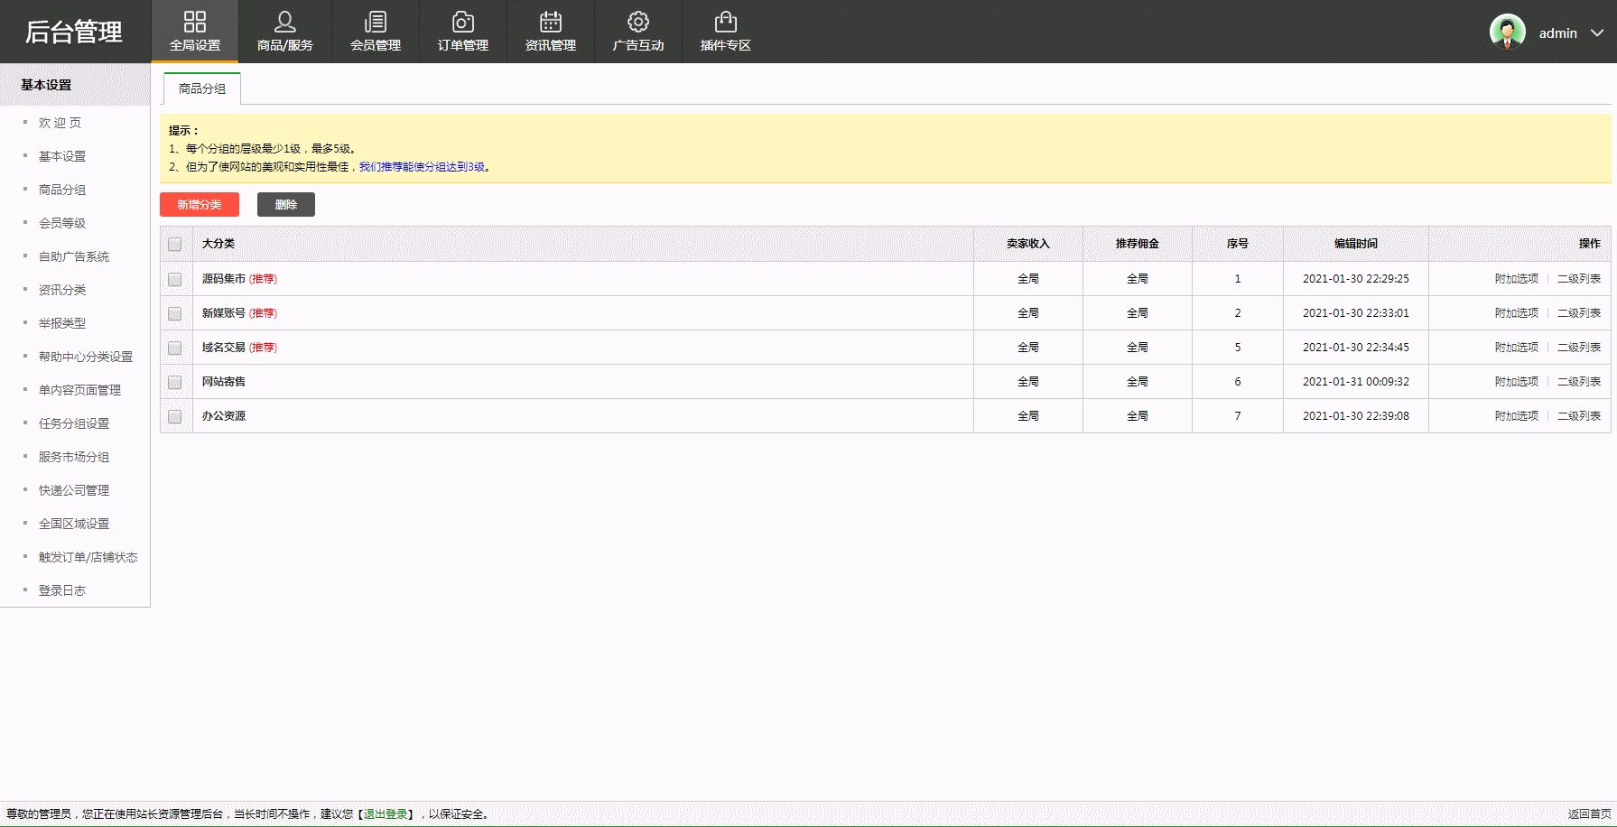Open the 资讯管理 calendar icon

[x=551, y=22]
